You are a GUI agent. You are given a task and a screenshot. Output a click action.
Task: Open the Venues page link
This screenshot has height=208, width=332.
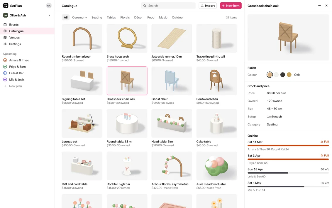point(27,38)
